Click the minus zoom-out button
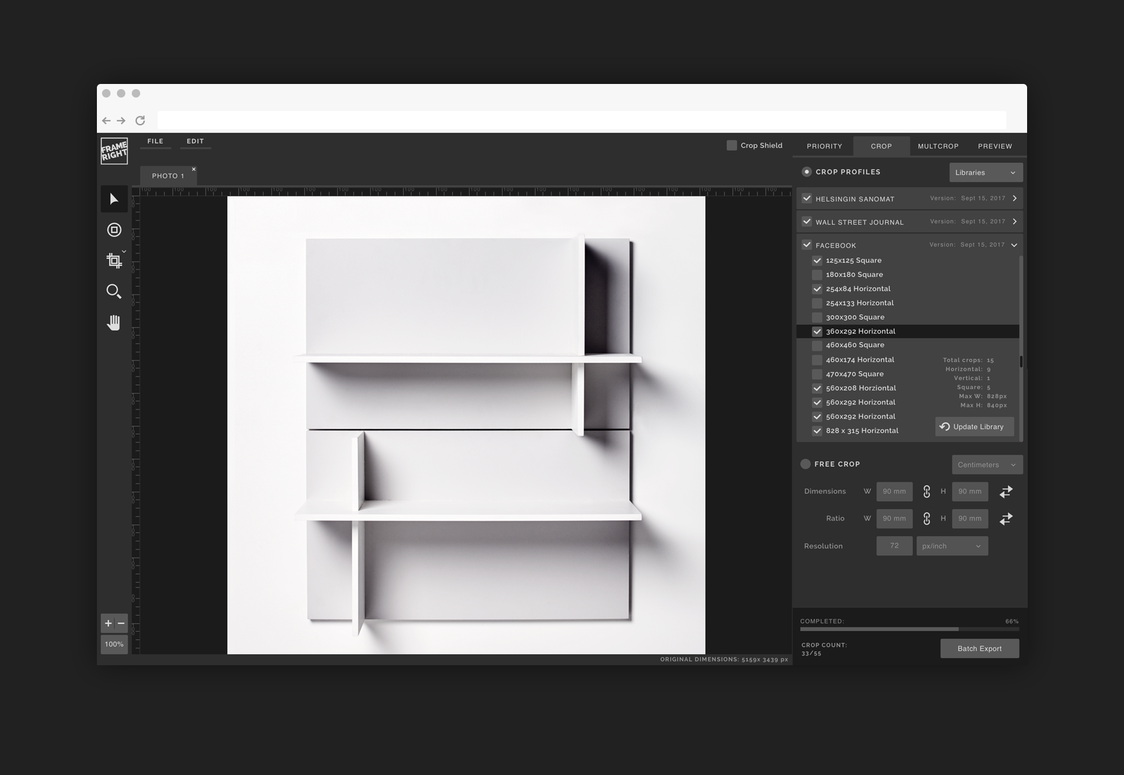 [121, 623]
